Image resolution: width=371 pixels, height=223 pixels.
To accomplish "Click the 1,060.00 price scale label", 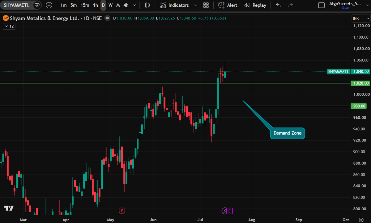I will [x=361, y=60].
